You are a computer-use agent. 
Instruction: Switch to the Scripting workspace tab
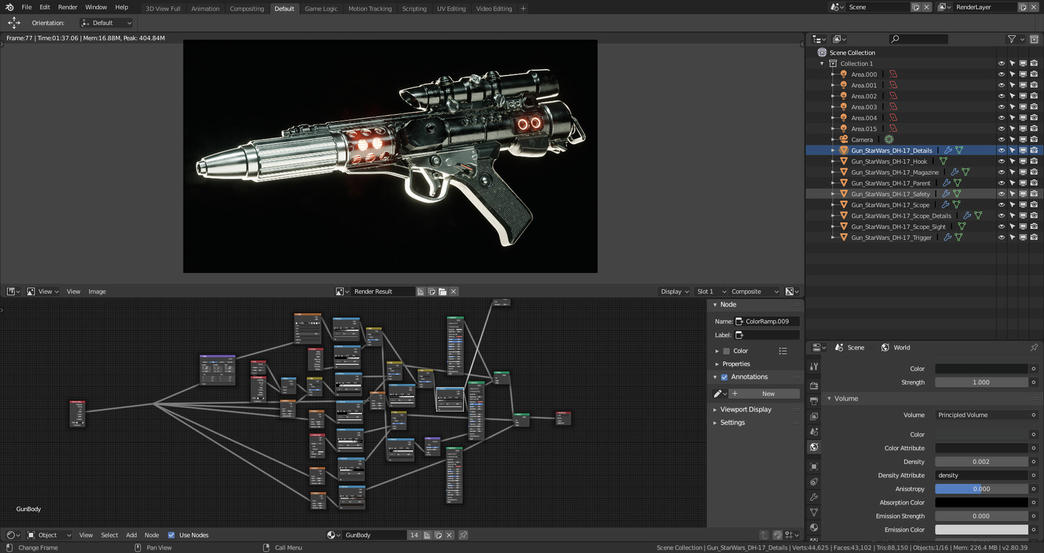414,8
